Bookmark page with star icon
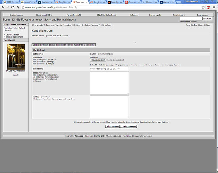Image resolution: width=218 pixels, height=173 pixels. click(203, 7)
